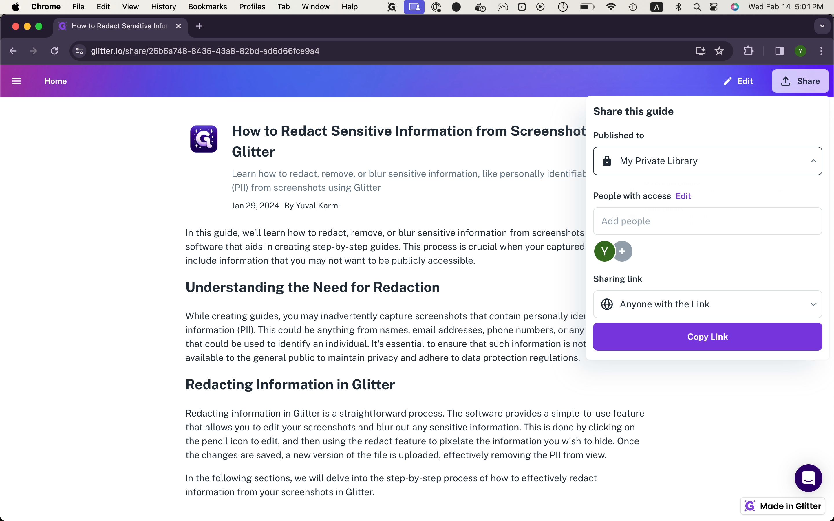834x521 pixels.
Task: Click the Siri icon in menu bar
Action: click(x=735, y=7)
